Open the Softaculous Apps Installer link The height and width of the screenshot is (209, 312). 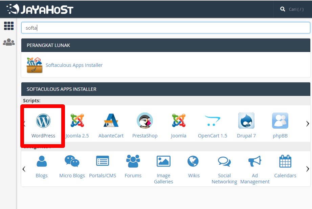tap(74, 65)
